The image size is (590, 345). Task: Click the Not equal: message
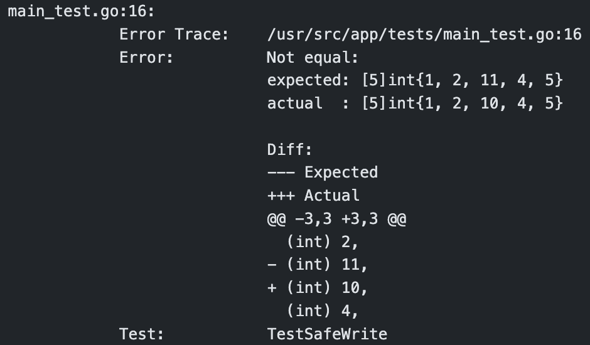click(x=312, y=58)
